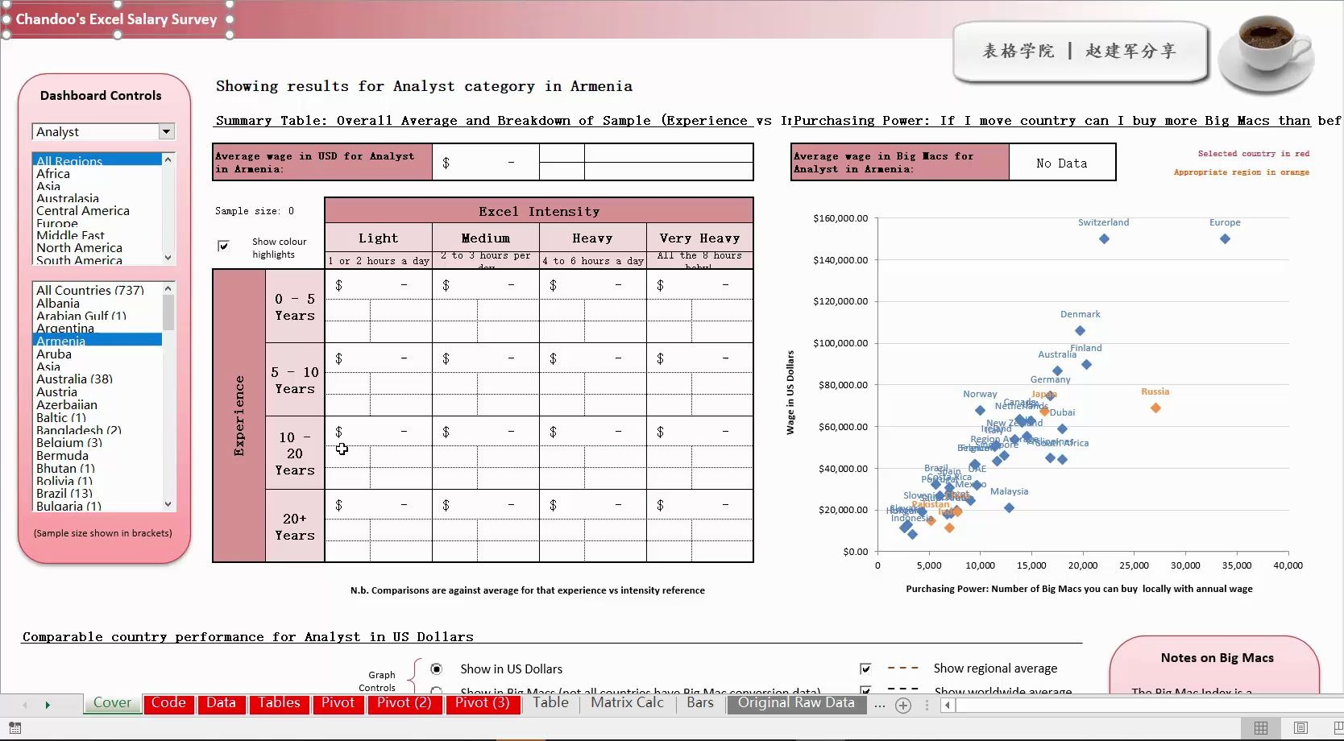The height and width of the screenshot is (741, 1344).
Task: Open the Tables sheet tab
Action: [279, 702]
